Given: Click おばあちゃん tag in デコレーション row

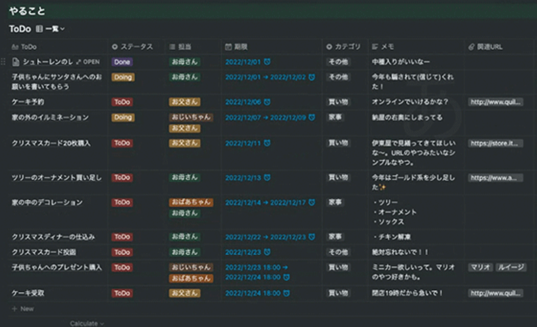Looking at the screenshot, I should coord(191,202).
